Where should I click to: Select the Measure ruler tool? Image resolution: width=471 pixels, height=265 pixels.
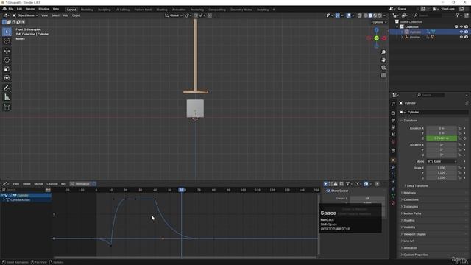click(x=7, y=97)
